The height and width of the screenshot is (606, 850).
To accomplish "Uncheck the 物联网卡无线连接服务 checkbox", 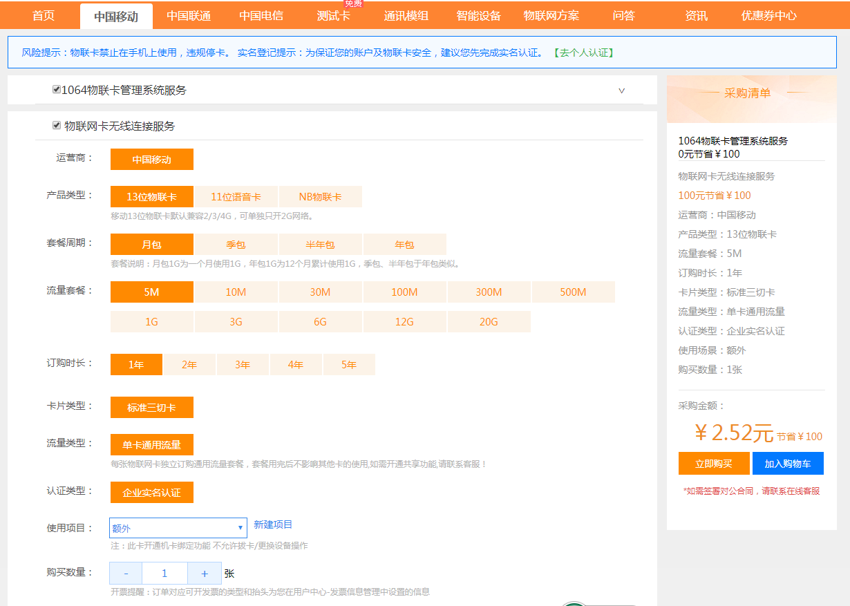I will click(57, 126).
